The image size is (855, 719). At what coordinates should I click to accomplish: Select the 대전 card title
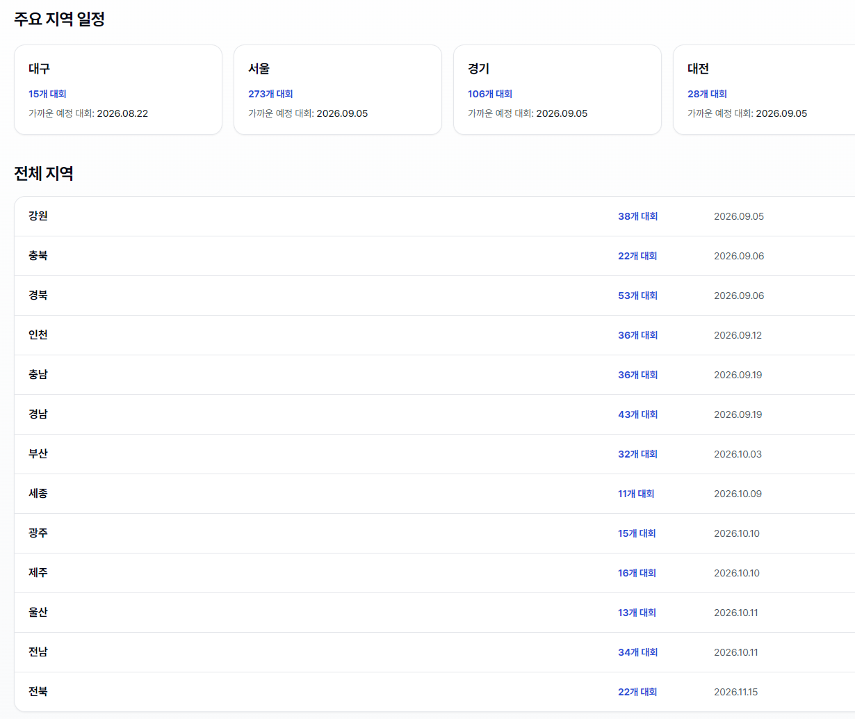[698, 69]
